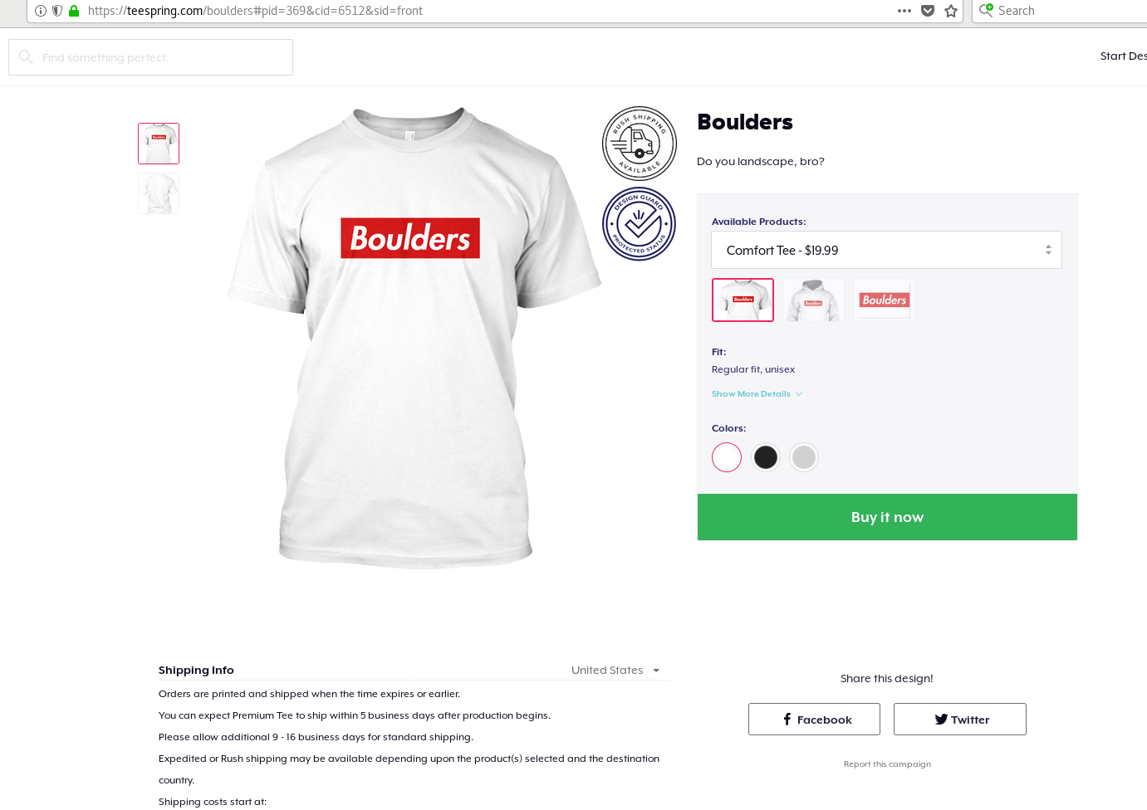Select the black color option
Screen dimensions: 1147x810
pos(766,457)
